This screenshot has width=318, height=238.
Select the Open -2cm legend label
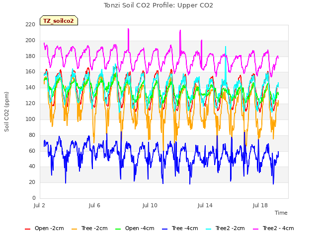coord(49,228)
